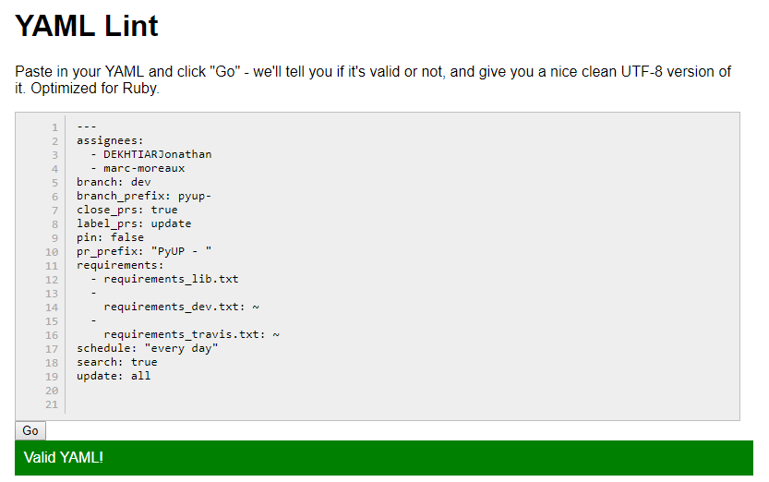Click the 'requirements:' line

point(120,265)
